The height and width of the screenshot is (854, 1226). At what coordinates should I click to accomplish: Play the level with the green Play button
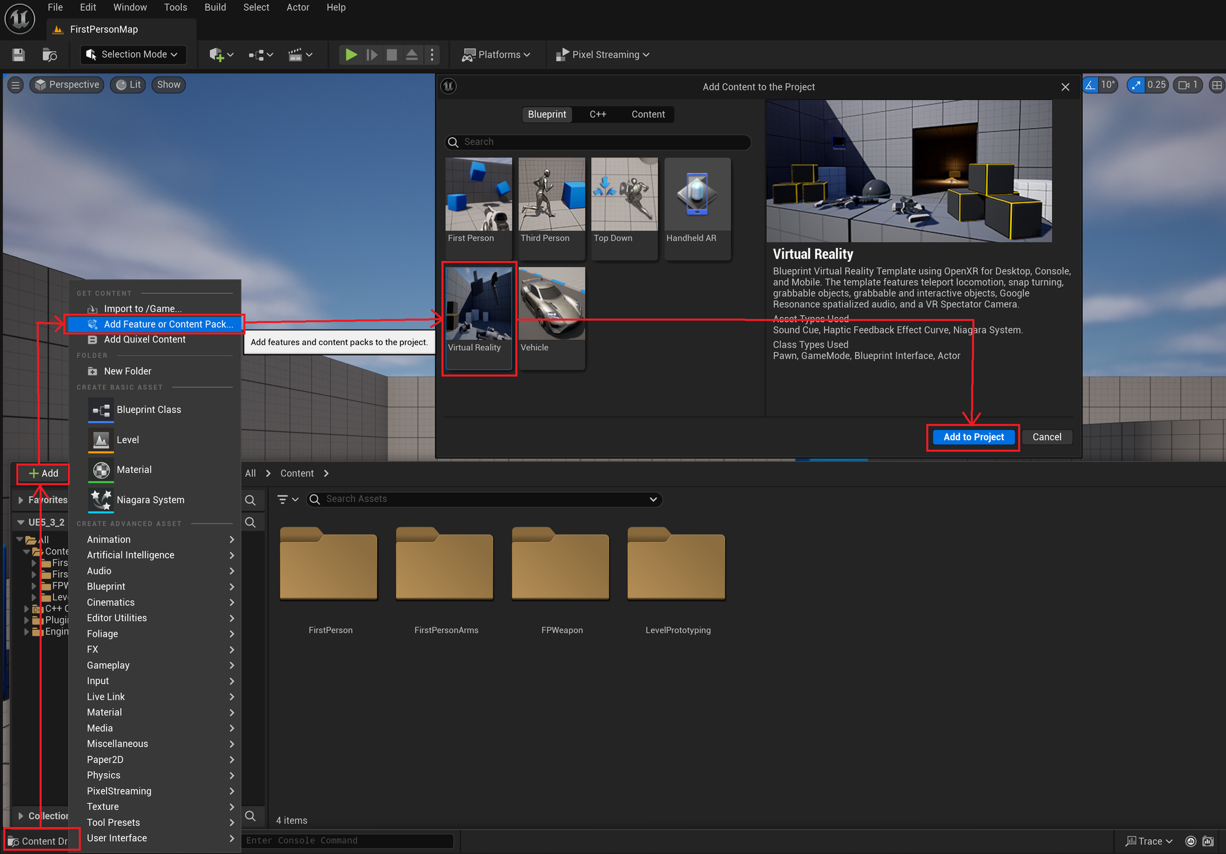[x=351, y=55]
